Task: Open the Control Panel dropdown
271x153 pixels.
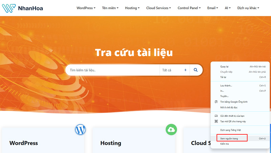Action: click(x=189, y=8)
